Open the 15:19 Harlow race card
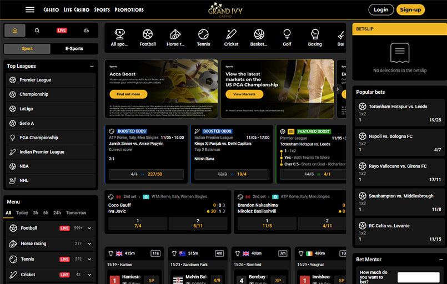The image size is (447, 284). coord(134,265)
